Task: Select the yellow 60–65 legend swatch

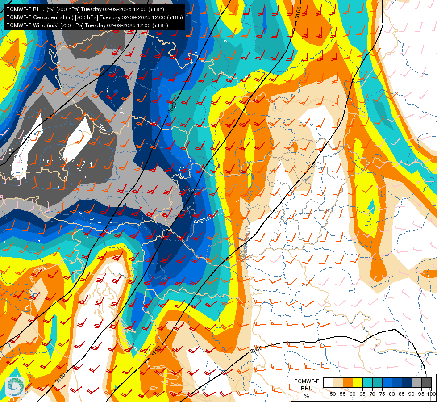Action: [x=358, y=382]
